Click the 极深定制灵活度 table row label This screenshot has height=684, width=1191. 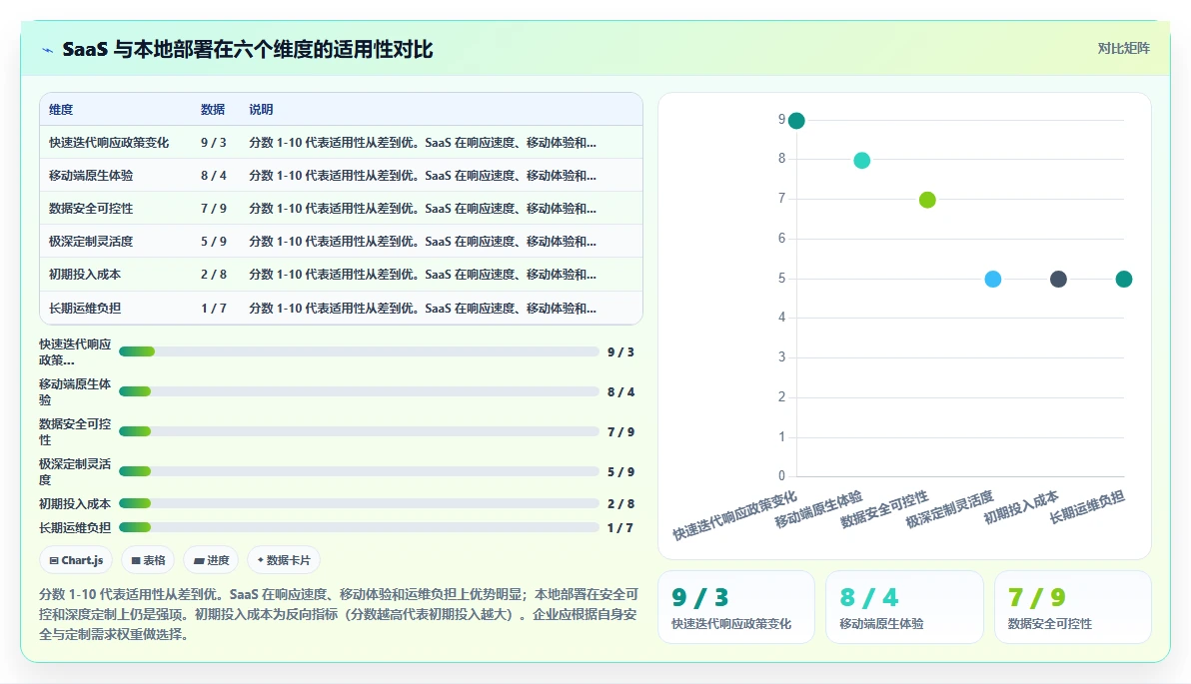90,242
